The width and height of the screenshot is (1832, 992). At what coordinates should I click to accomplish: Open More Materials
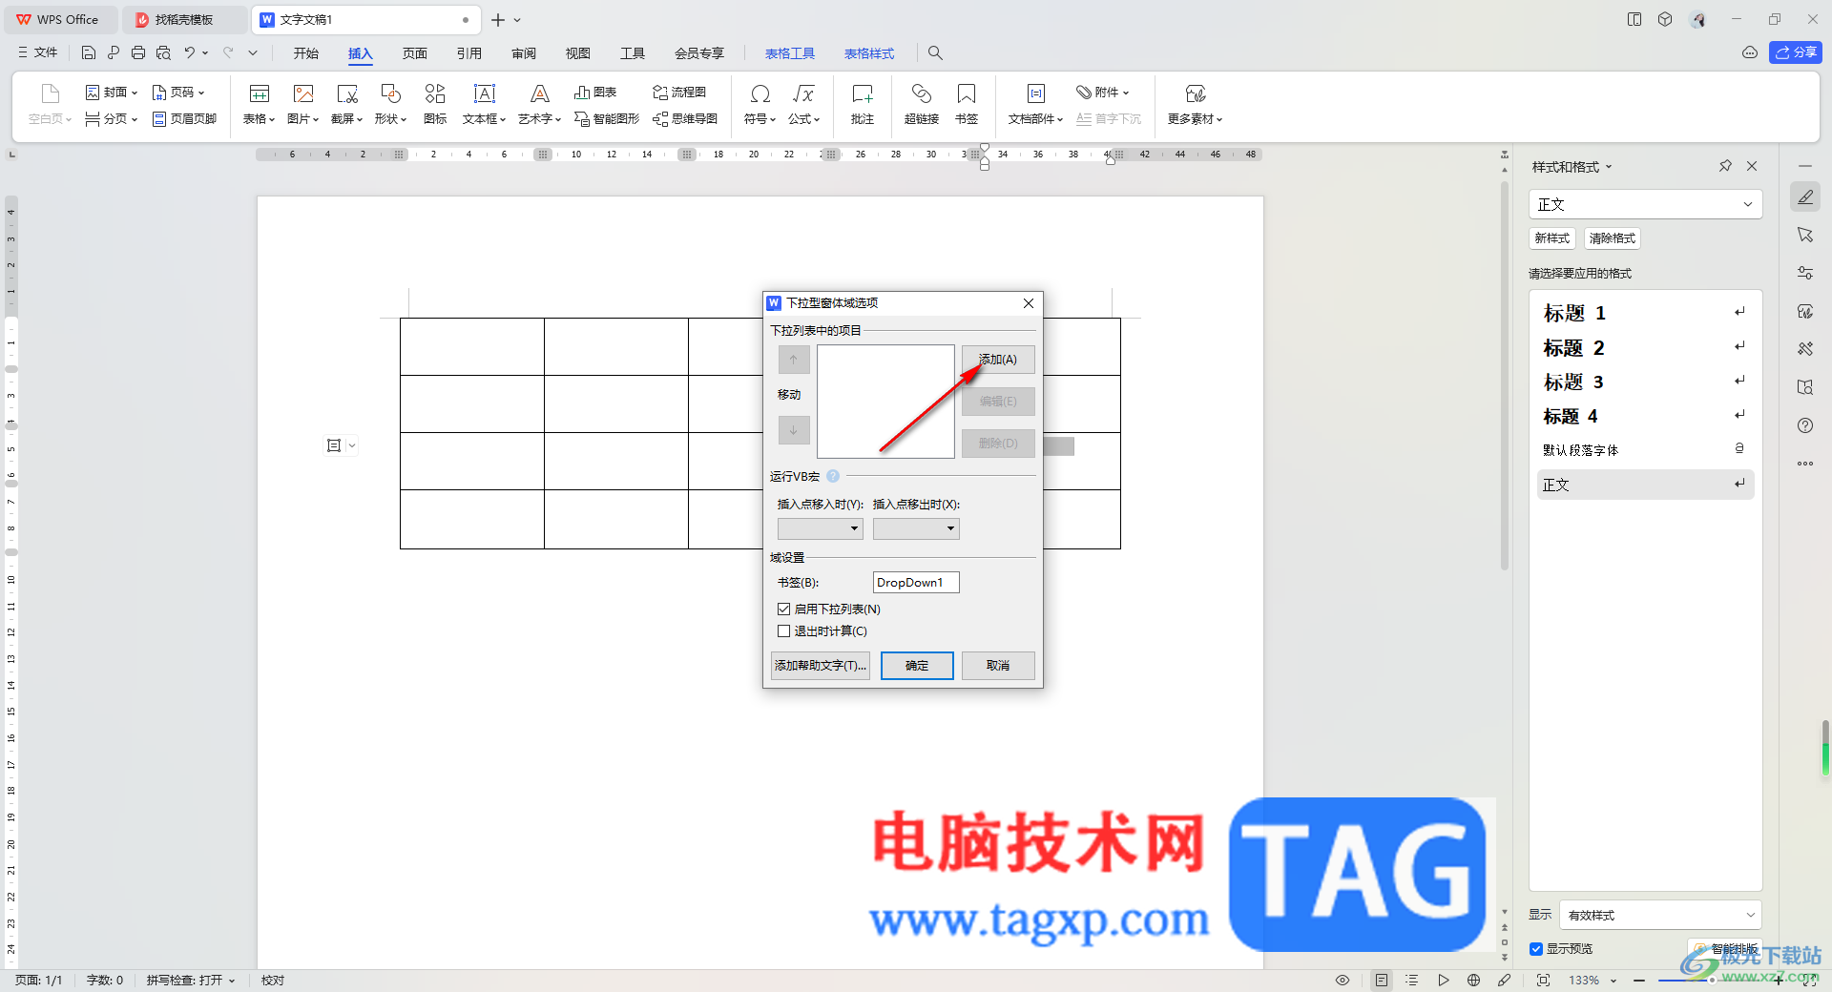pyautogui.click(x=1195, y=104)
